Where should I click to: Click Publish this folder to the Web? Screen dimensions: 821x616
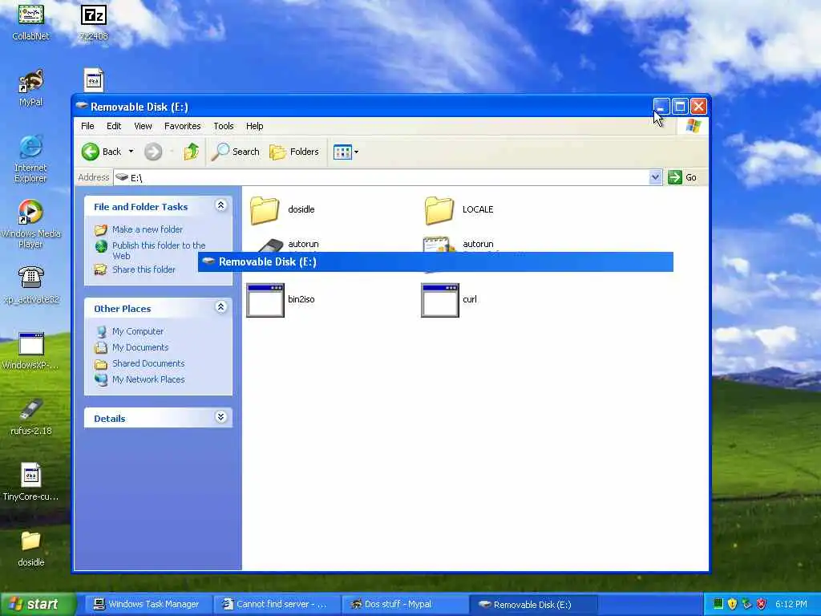point(159,250)
